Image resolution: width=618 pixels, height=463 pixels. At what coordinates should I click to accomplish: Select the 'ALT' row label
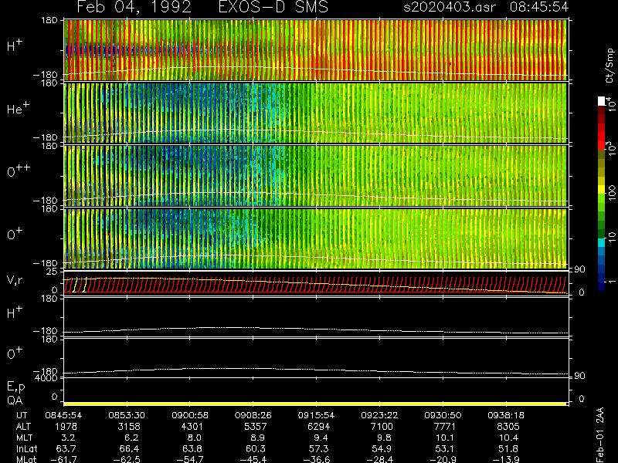coord(24,427)
